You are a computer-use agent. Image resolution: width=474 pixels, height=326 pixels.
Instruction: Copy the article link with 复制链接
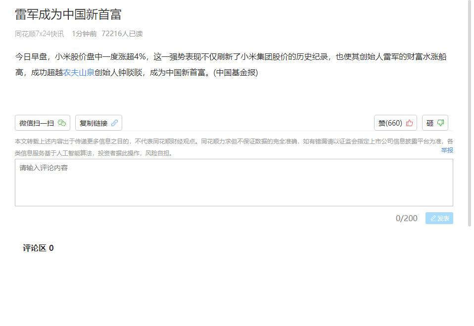98,123
